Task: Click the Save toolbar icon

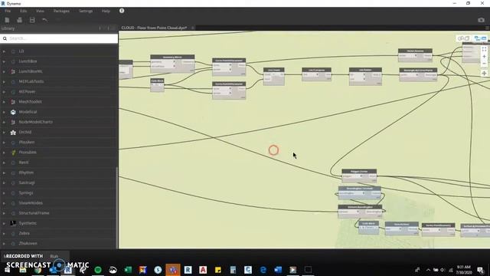Action: coord(32,20)
